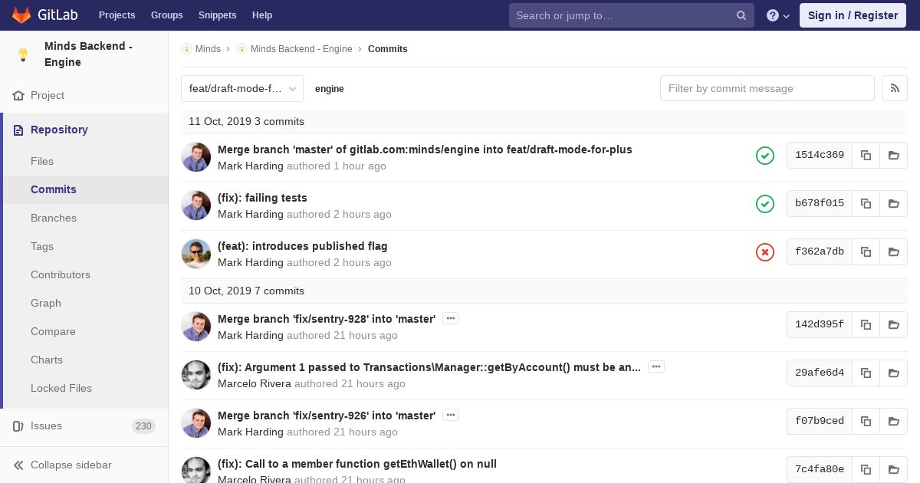Expand description of fix/sentry-928 merge commit

coord(451,318)
